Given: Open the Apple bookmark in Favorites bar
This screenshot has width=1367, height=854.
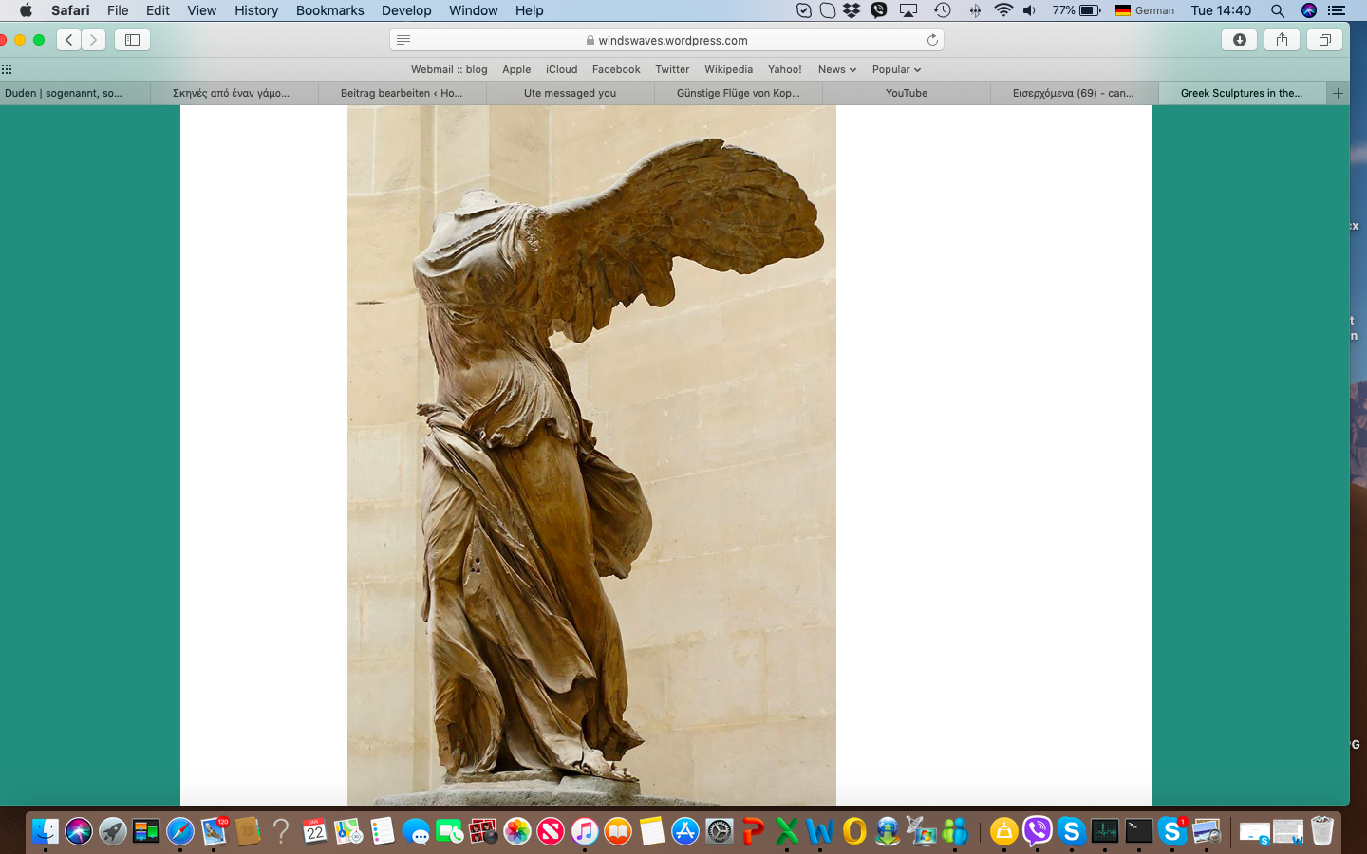Looking at the screenshot, I should [516, 69].
